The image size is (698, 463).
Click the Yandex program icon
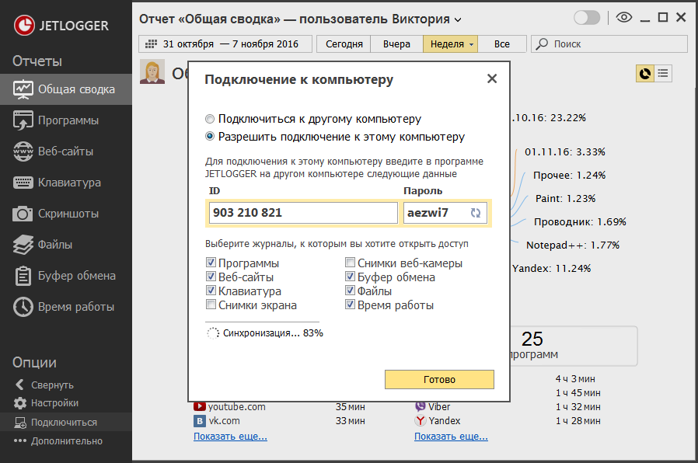tap(421, 420)
